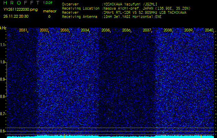Click the 1.0 kHz axis label
This screenshot has width=217, height=138.
pos(3,62)
